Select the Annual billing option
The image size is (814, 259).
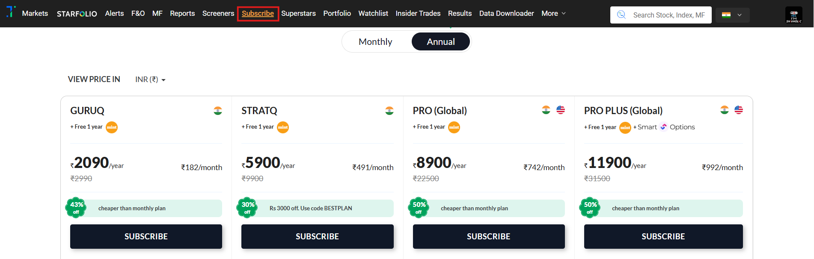(x=440, y=42)
